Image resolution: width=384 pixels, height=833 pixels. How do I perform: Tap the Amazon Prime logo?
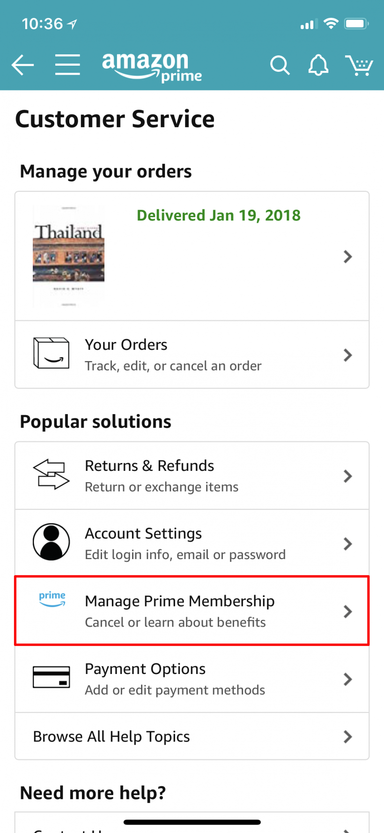point(152,67)
